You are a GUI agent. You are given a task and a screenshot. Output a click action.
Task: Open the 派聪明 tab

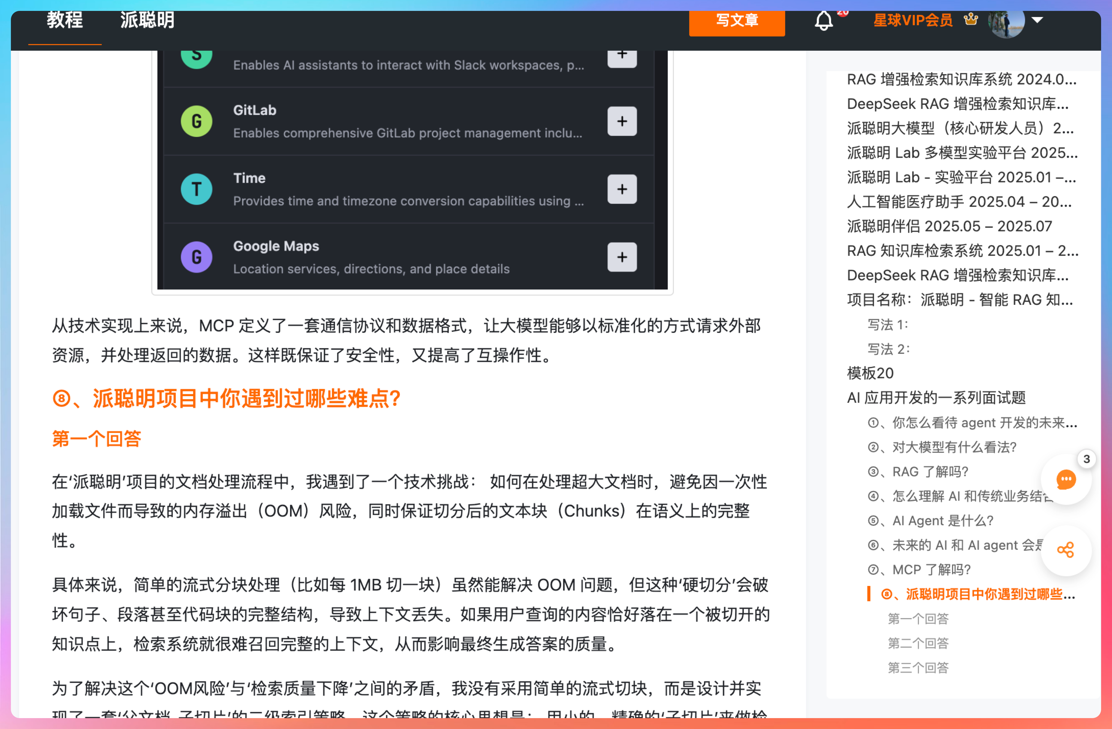tap(147, 20)
